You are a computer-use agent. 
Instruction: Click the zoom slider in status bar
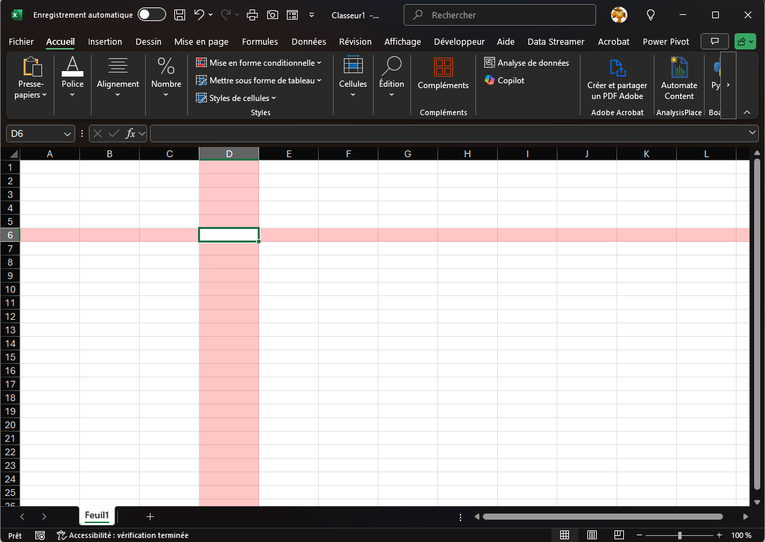680,535
